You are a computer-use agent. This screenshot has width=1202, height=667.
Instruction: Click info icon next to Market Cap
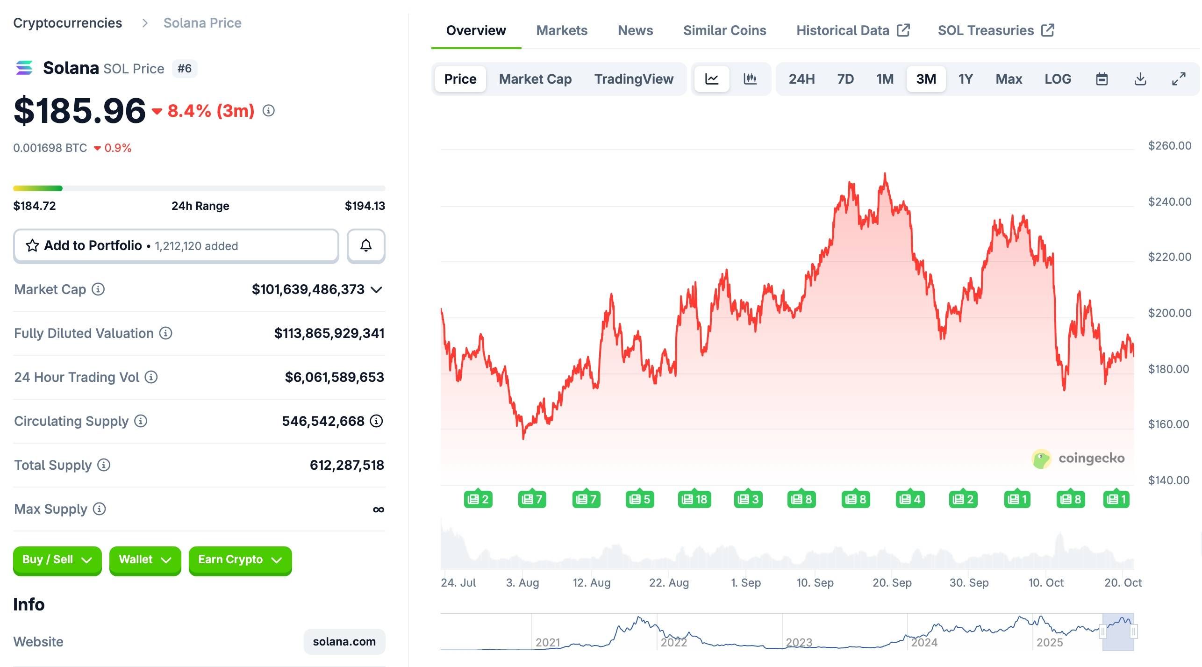tap(98, 289)
